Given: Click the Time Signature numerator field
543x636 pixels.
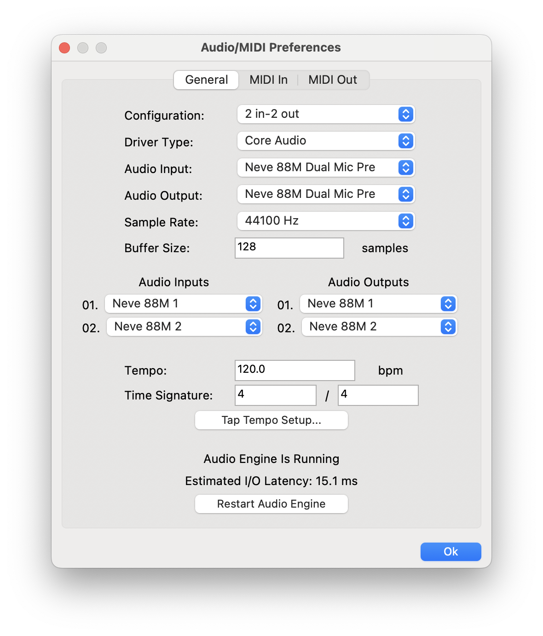Looking at the screenshot, I should (x=276, y=395).
